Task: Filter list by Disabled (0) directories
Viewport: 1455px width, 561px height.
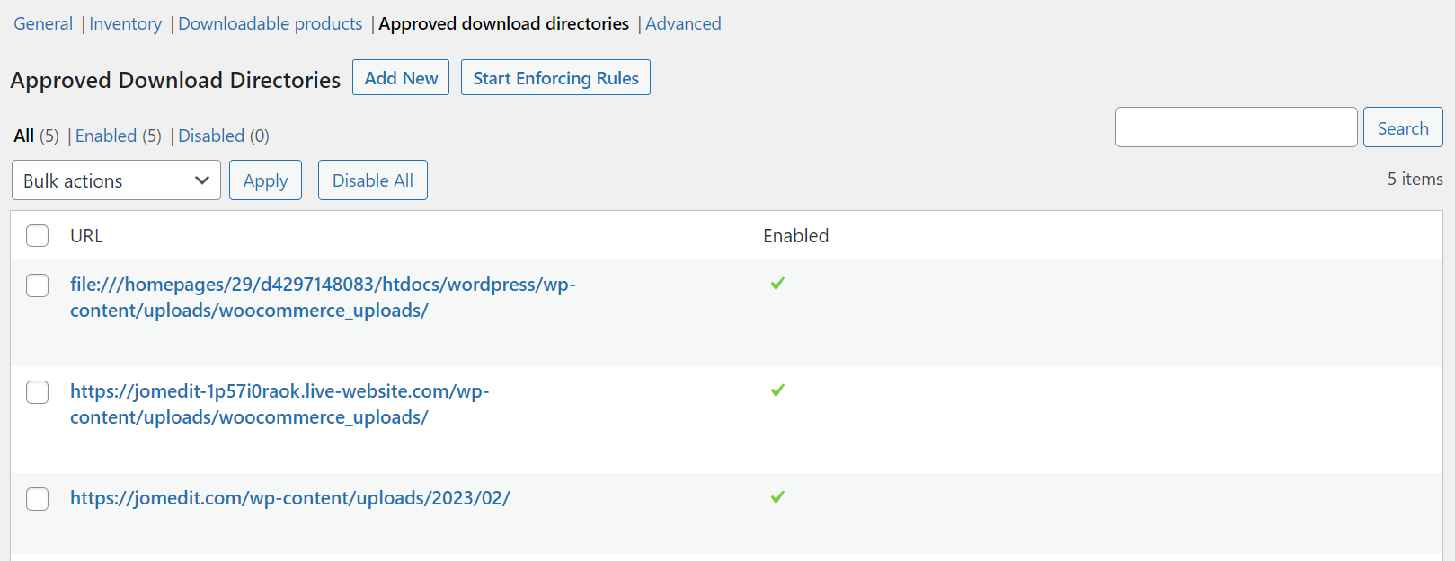Action: [x=224, y=136]
